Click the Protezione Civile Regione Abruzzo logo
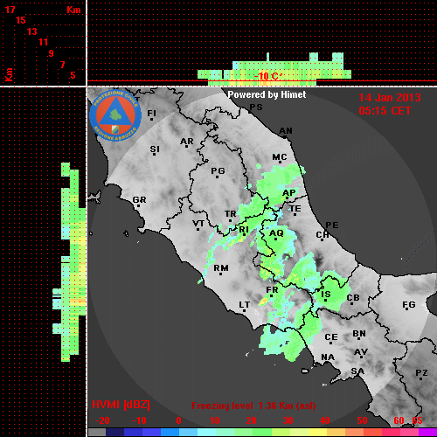Image resolution: width=437 pixels, height=437 pixels. click(x=115, y=115)
